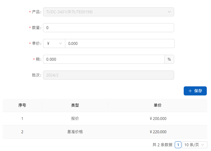211x151 pixels.
Task: Open the ¥ currency selector dropdown
Action: pos(54,43)
